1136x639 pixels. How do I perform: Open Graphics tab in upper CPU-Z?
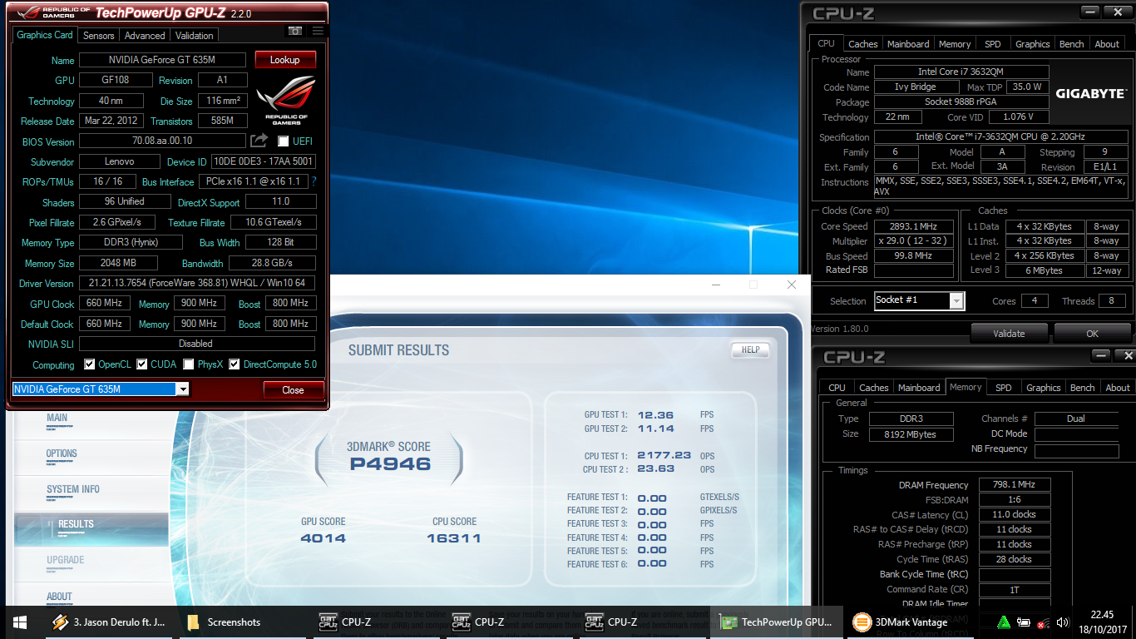click(1032, 44)
